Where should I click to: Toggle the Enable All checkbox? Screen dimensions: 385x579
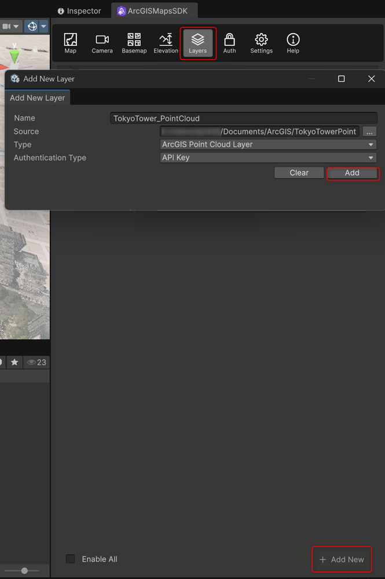(x=70, y=559)
